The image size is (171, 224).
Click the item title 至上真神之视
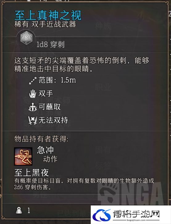(48, 15)
